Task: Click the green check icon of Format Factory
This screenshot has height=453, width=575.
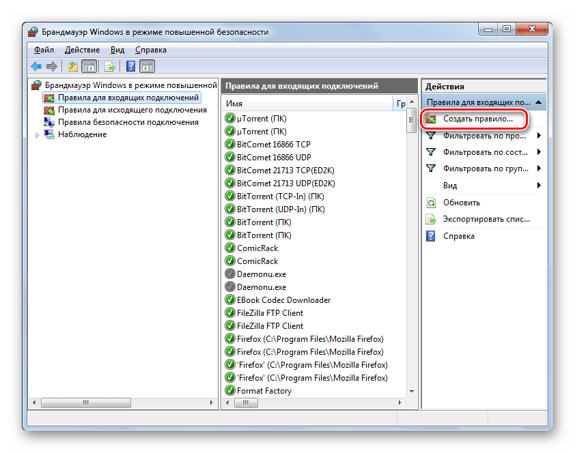Action: (x=230, y=391)
